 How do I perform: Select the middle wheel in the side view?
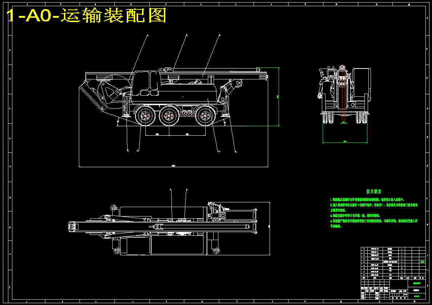(169, 116)
